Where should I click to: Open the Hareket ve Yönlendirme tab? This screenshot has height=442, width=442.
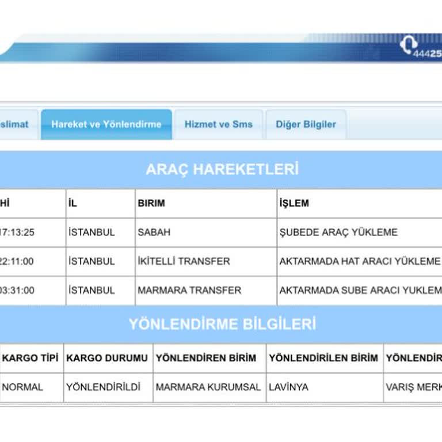(106, 124)
